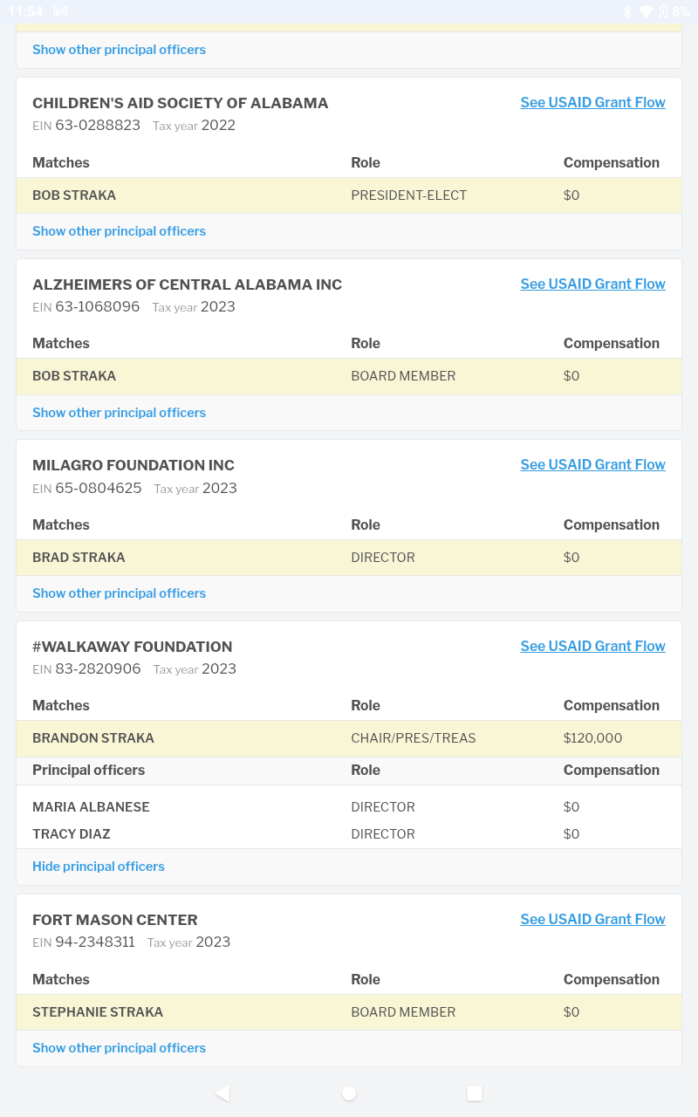Select FORT MASON CENTER heading
698x1117 pixels.
115,920
